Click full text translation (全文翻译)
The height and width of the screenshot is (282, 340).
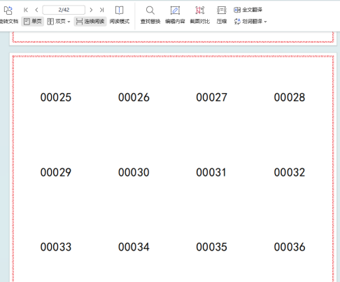248,10
